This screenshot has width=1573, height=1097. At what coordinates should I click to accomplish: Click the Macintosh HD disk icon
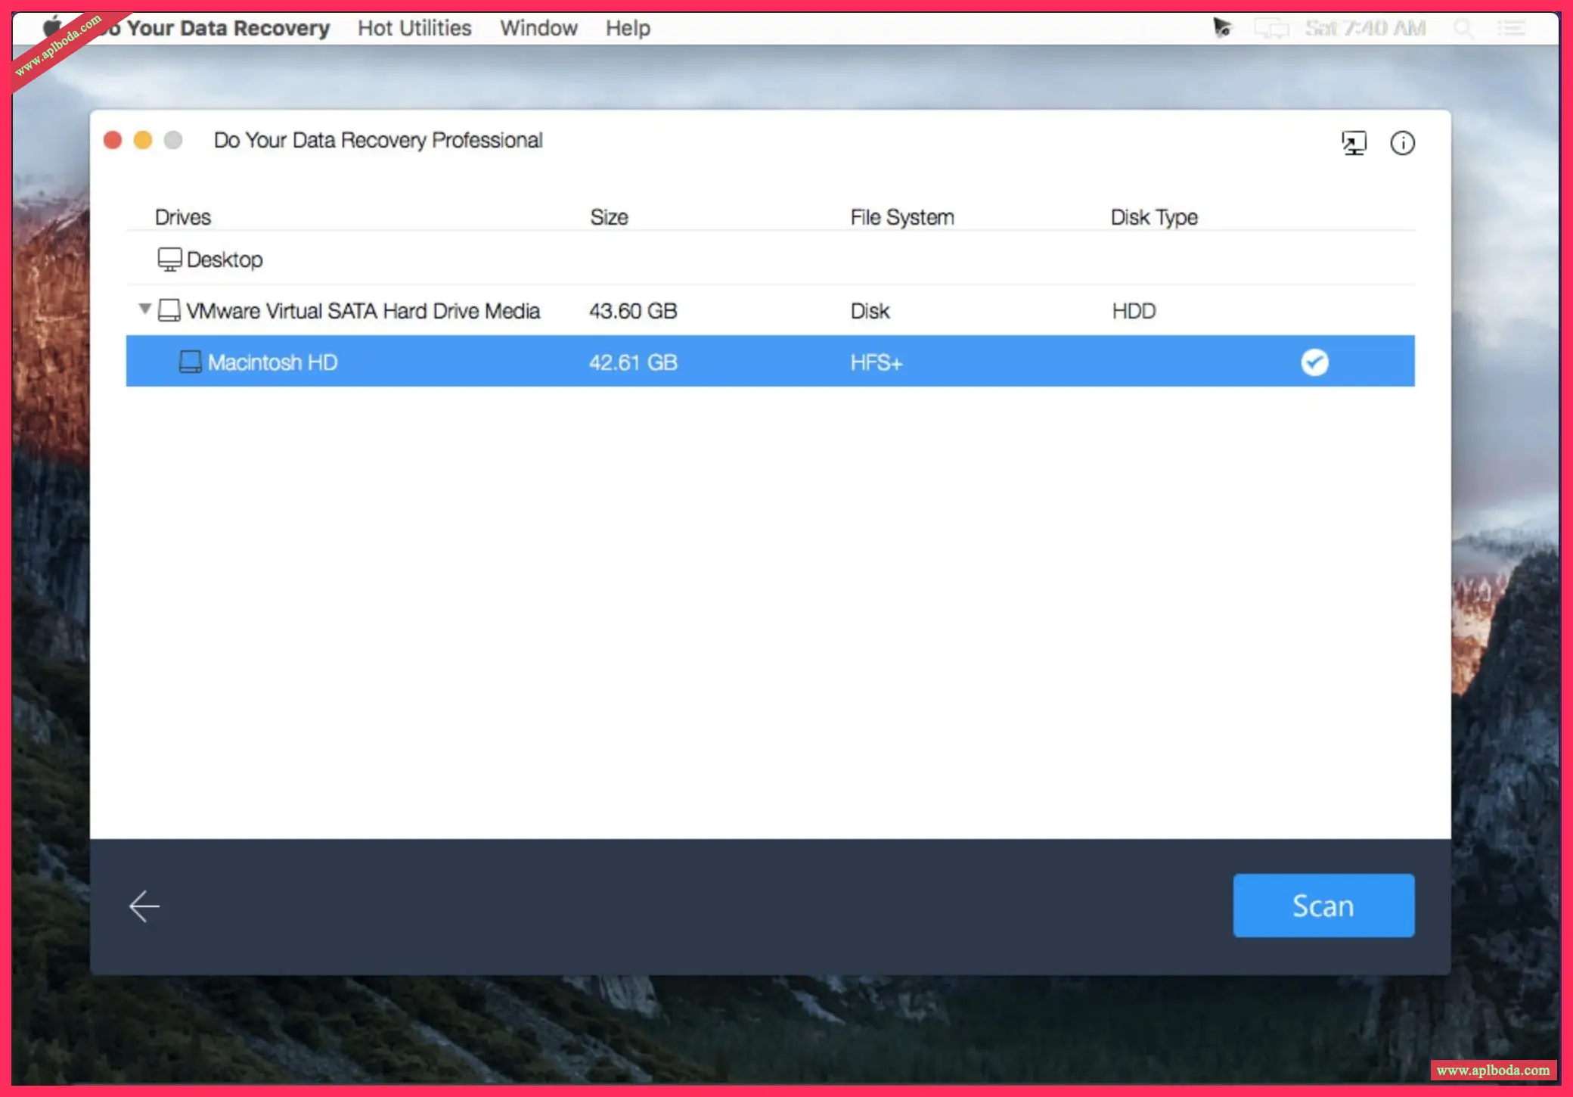pos(191,362)
